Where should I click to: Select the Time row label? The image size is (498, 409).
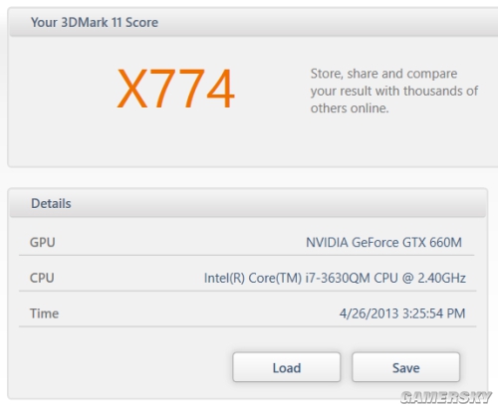coord(44,313)
